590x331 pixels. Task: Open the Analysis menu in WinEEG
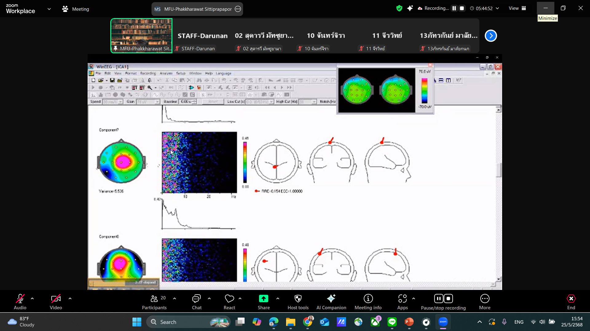tap(166, 74)
